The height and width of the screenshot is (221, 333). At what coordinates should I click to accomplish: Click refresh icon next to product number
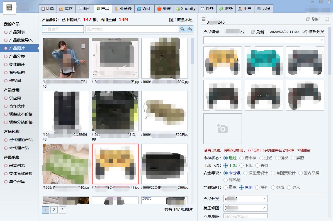tap(252, 32)
